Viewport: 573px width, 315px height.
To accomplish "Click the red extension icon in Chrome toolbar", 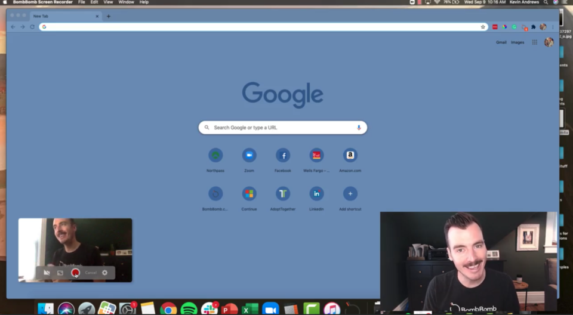I will click(495, 27).
